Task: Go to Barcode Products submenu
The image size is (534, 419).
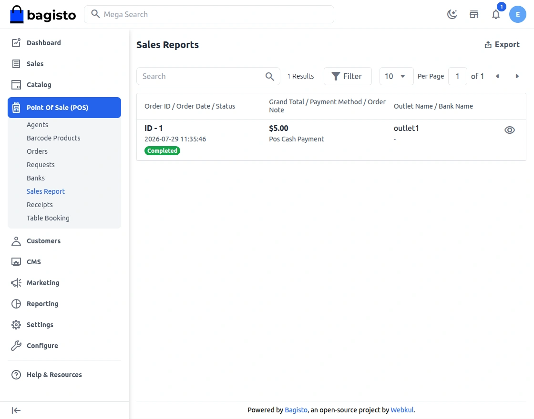Action: pos(53,138)
